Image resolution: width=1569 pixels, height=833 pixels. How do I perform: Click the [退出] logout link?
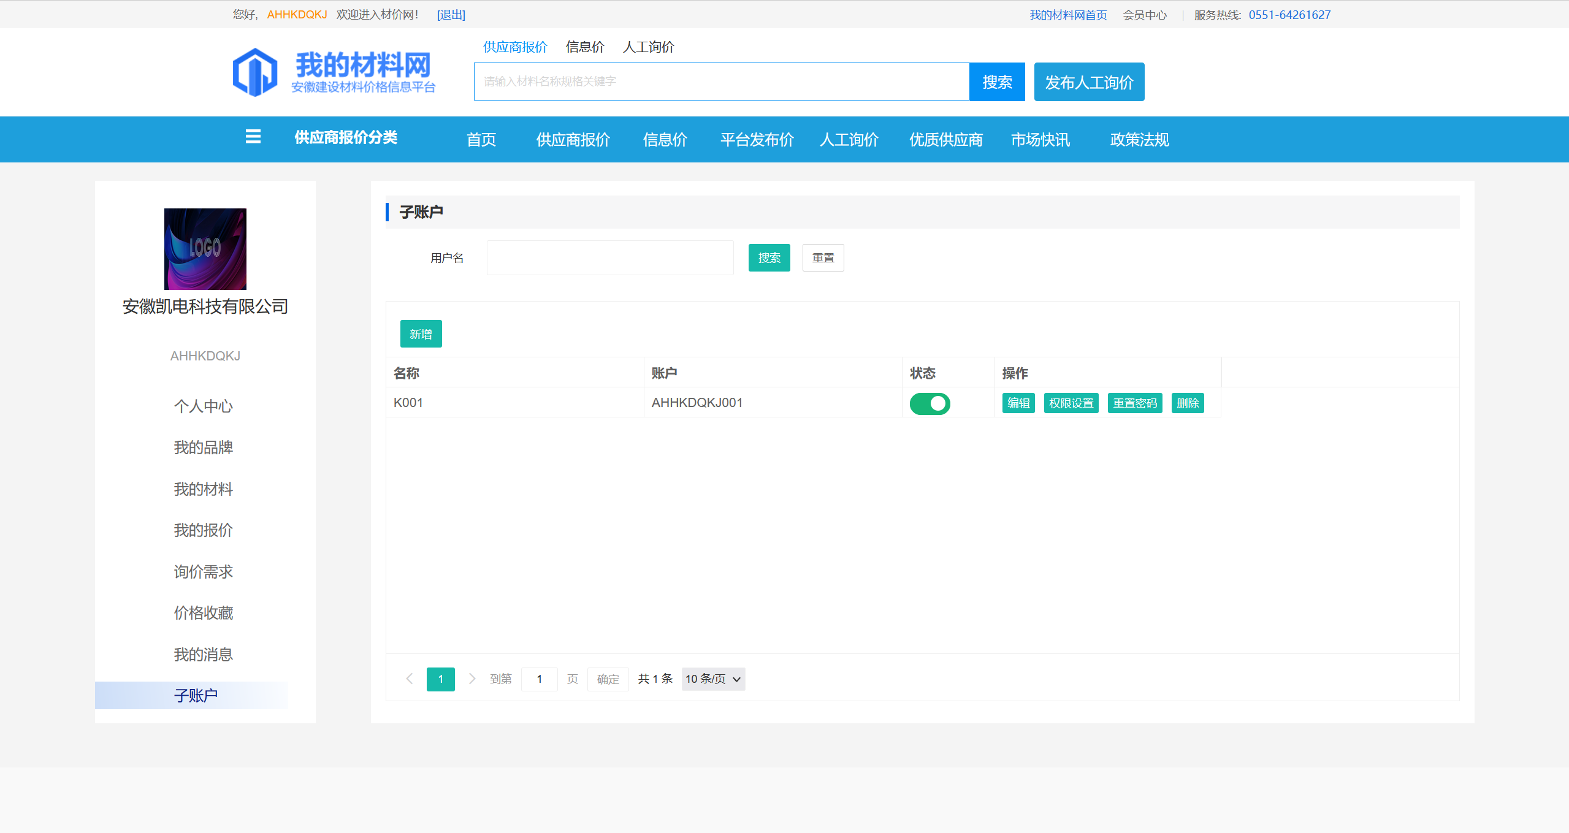tap(451, 15)
